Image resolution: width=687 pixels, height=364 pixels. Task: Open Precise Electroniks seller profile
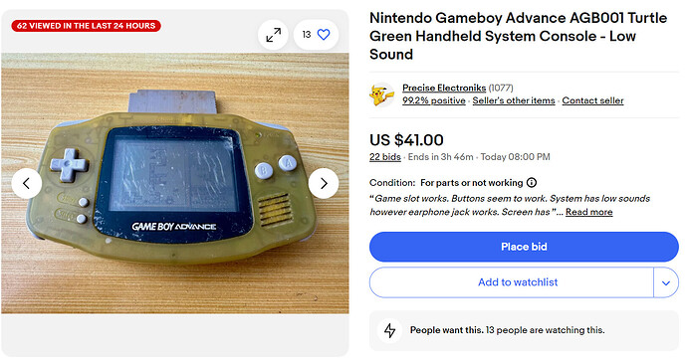coord(444,88)
